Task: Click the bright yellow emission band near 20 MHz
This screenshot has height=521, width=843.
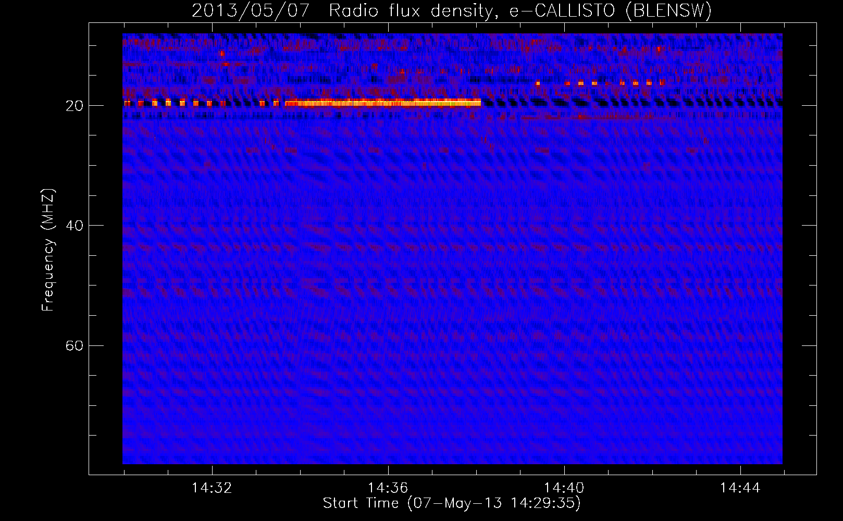Action: coord(383,103)
